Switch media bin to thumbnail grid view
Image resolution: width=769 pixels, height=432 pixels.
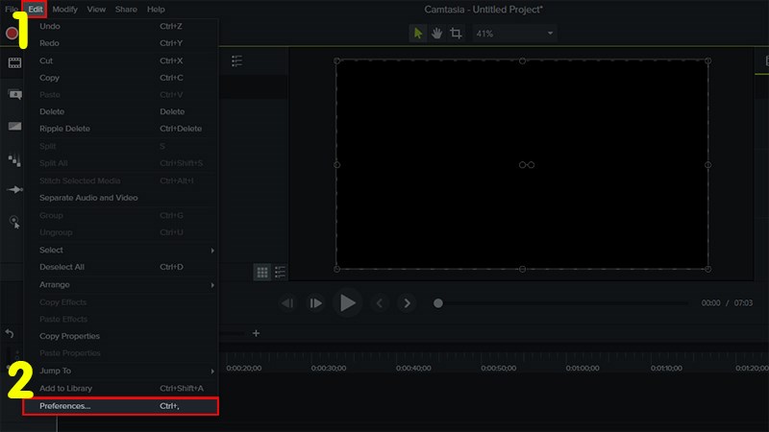(261, 273)
